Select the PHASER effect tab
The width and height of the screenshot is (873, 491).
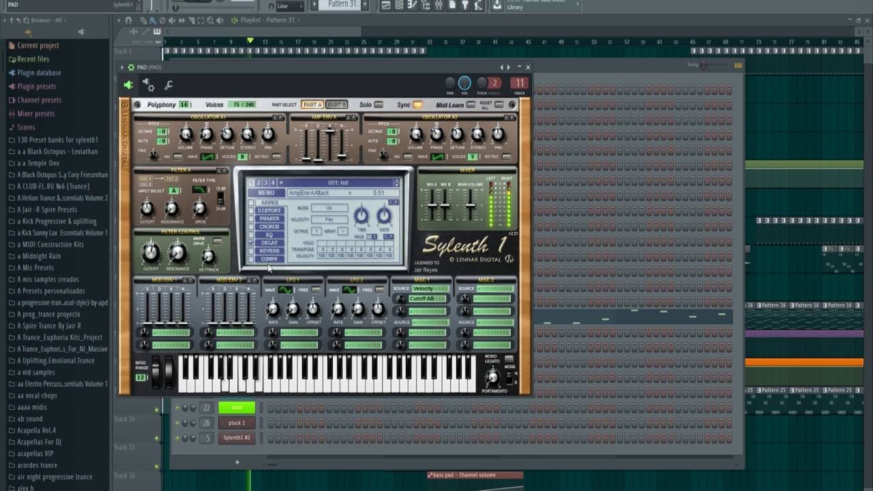[x=269, y=219]
